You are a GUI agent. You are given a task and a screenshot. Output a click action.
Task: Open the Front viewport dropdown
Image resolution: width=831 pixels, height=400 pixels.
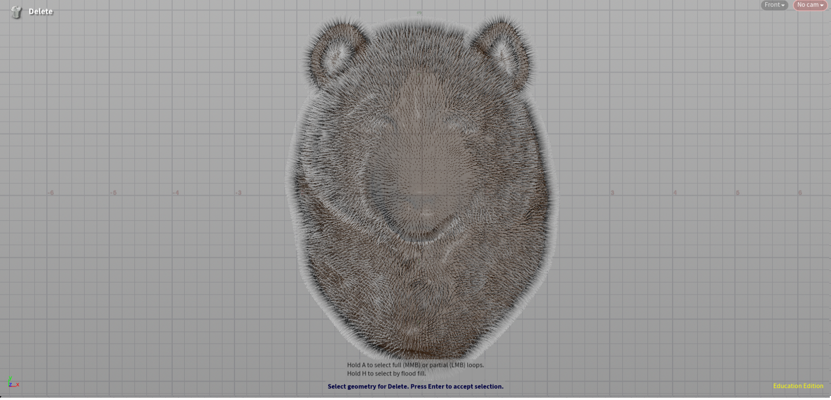coord(774,5)
